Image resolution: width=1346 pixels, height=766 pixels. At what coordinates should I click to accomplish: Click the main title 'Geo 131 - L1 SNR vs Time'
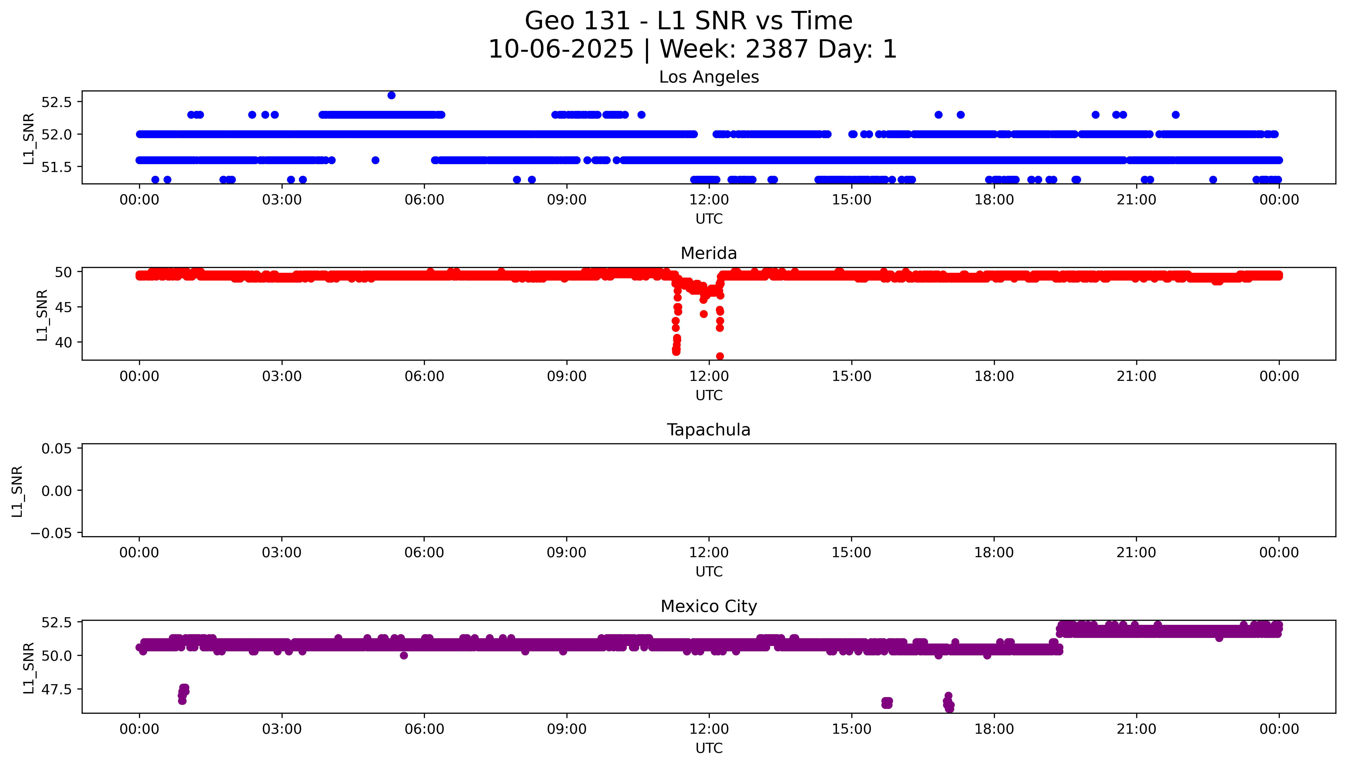tap(688, 21)
